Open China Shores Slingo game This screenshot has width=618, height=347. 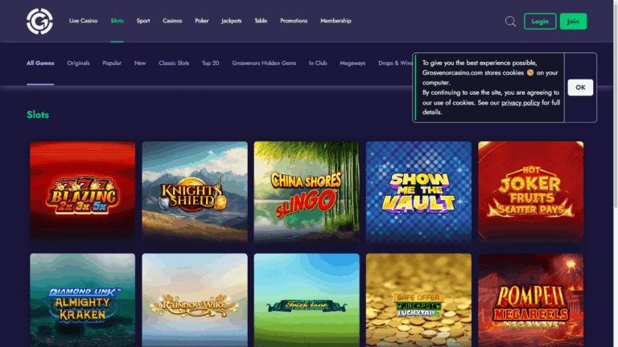[307, 193]
